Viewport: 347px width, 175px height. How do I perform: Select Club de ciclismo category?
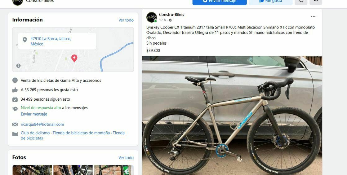click(x=35, y=133)
